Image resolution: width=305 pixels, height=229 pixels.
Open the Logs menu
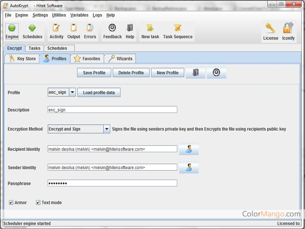[97, 15]
